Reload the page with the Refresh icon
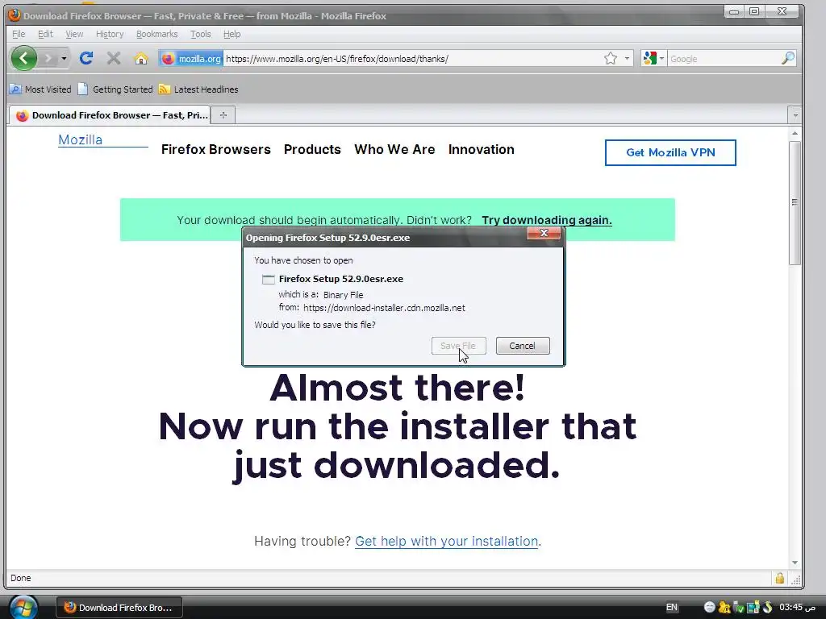 pos(86,58)
